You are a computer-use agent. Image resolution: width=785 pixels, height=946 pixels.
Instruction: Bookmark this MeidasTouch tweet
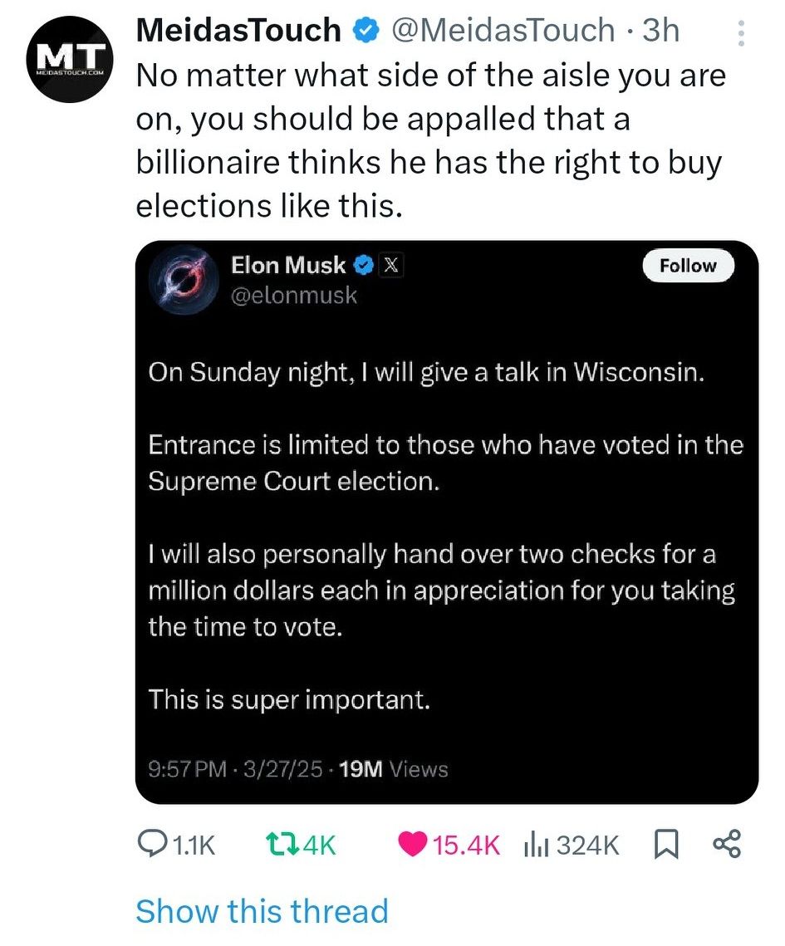pos(666,845)
